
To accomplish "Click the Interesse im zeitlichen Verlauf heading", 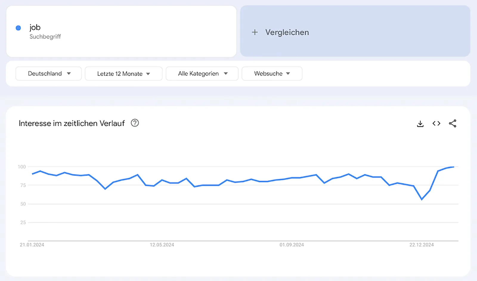I will pos(72,123).
